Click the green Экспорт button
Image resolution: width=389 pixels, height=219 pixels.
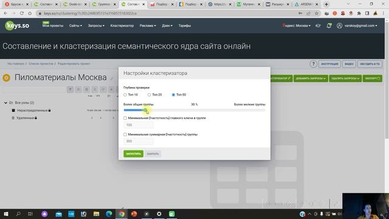[373, 78]
